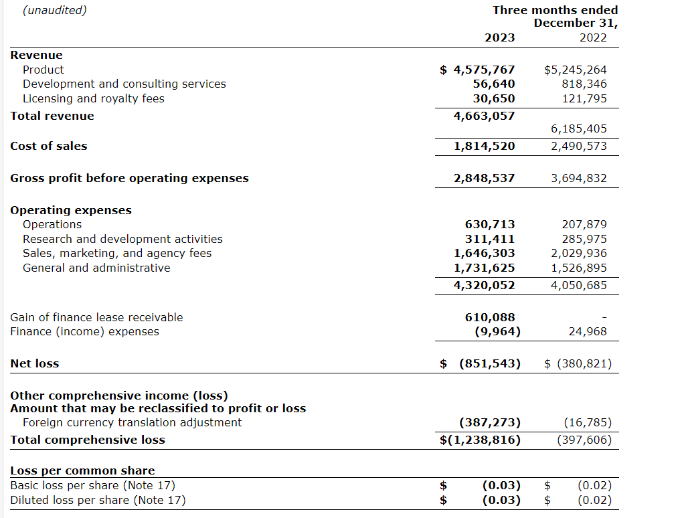682x518 pixels.
Task: Select the licensing value 30,650
Action: (x=494, y=99)
